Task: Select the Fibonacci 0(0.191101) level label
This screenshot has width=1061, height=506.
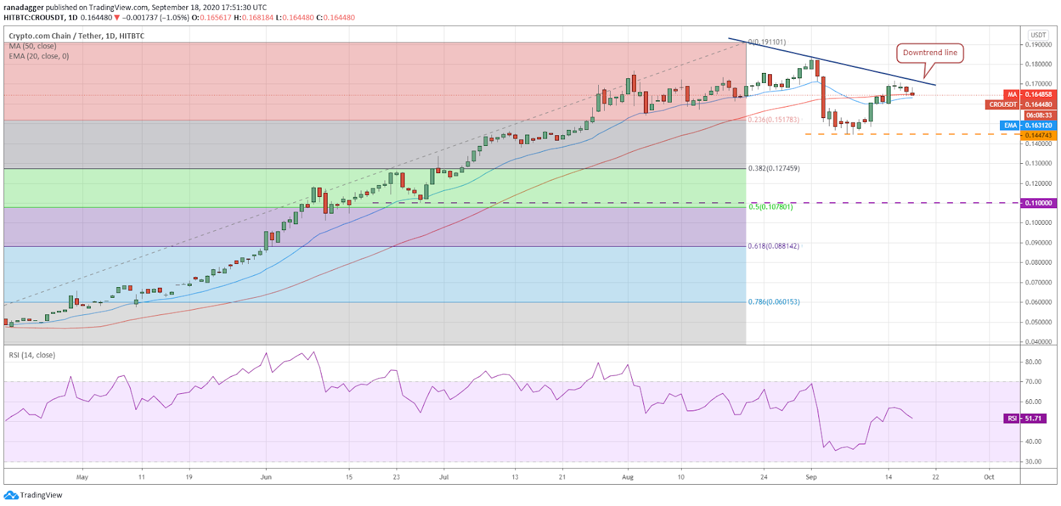Action: 767,42
